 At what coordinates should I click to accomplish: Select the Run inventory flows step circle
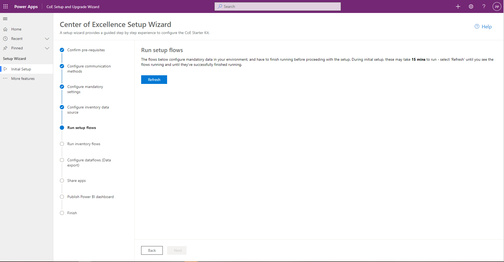click(62, 144)
